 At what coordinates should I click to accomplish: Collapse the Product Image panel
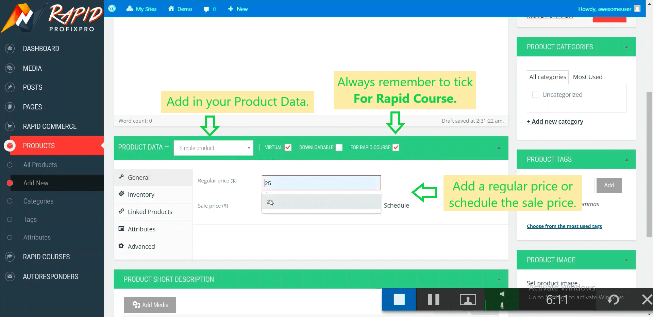[626, 260]
